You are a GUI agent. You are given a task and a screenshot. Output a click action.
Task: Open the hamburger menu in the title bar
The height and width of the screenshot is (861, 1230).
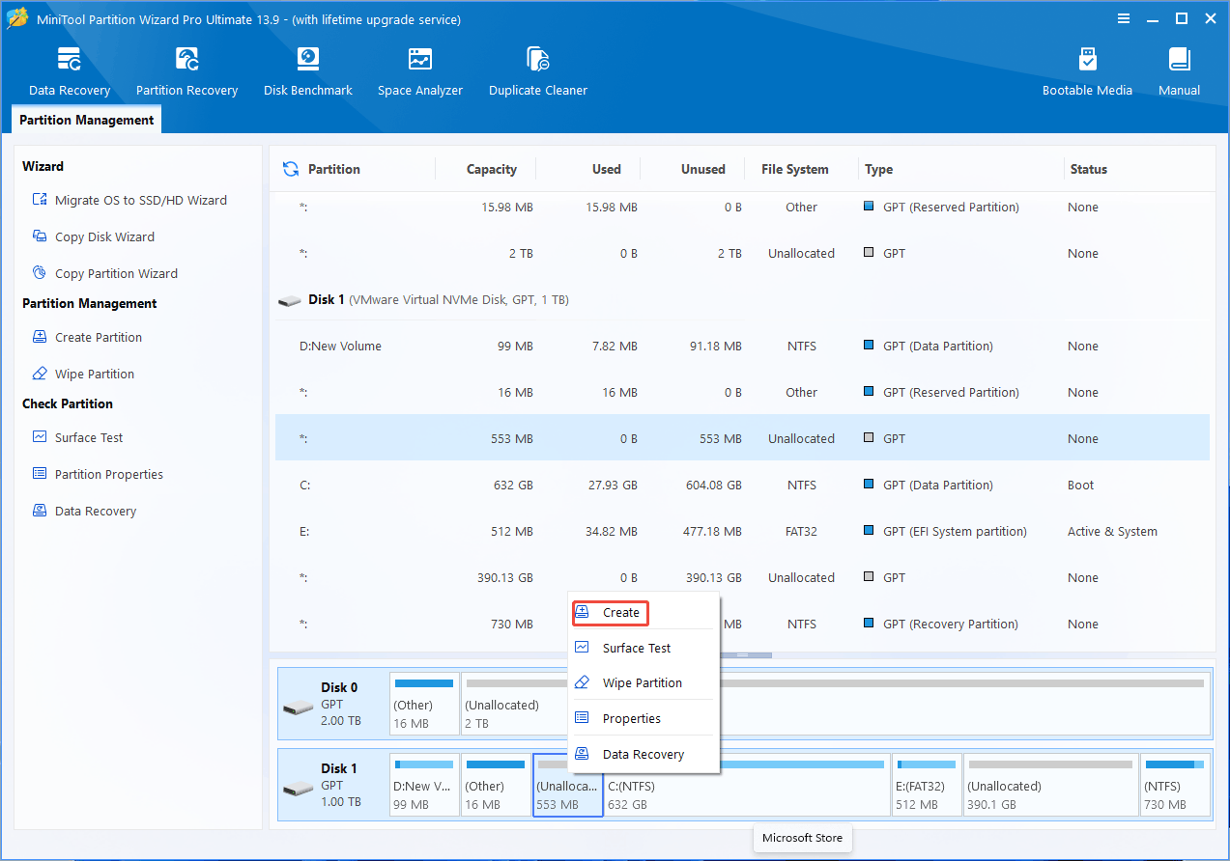point(1124,18)
